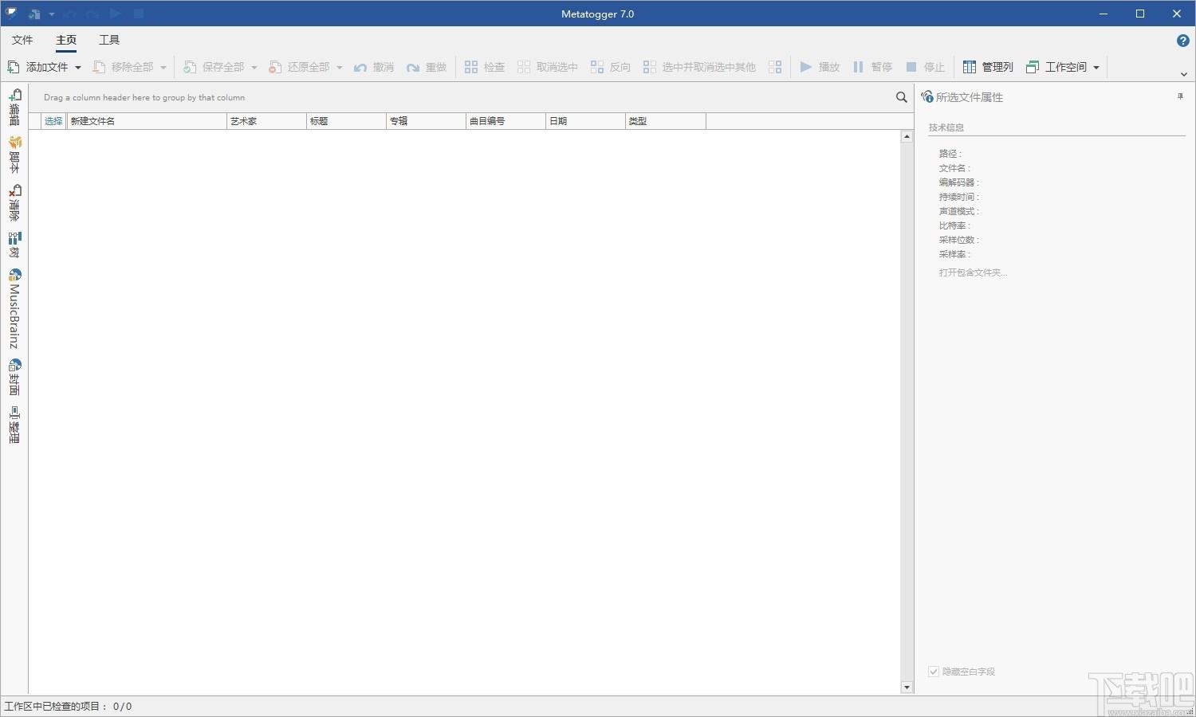1196x717 pixels.
Task: Click the 打开包含文件夹 link
Action: coord(973,272)
